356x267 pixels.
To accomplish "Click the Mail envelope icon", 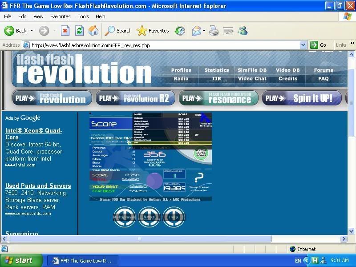I will click(x=196, y=31).
